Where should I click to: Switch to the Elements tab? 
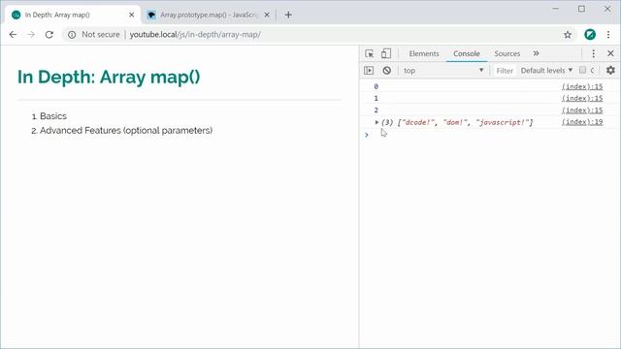pos(424,54)
